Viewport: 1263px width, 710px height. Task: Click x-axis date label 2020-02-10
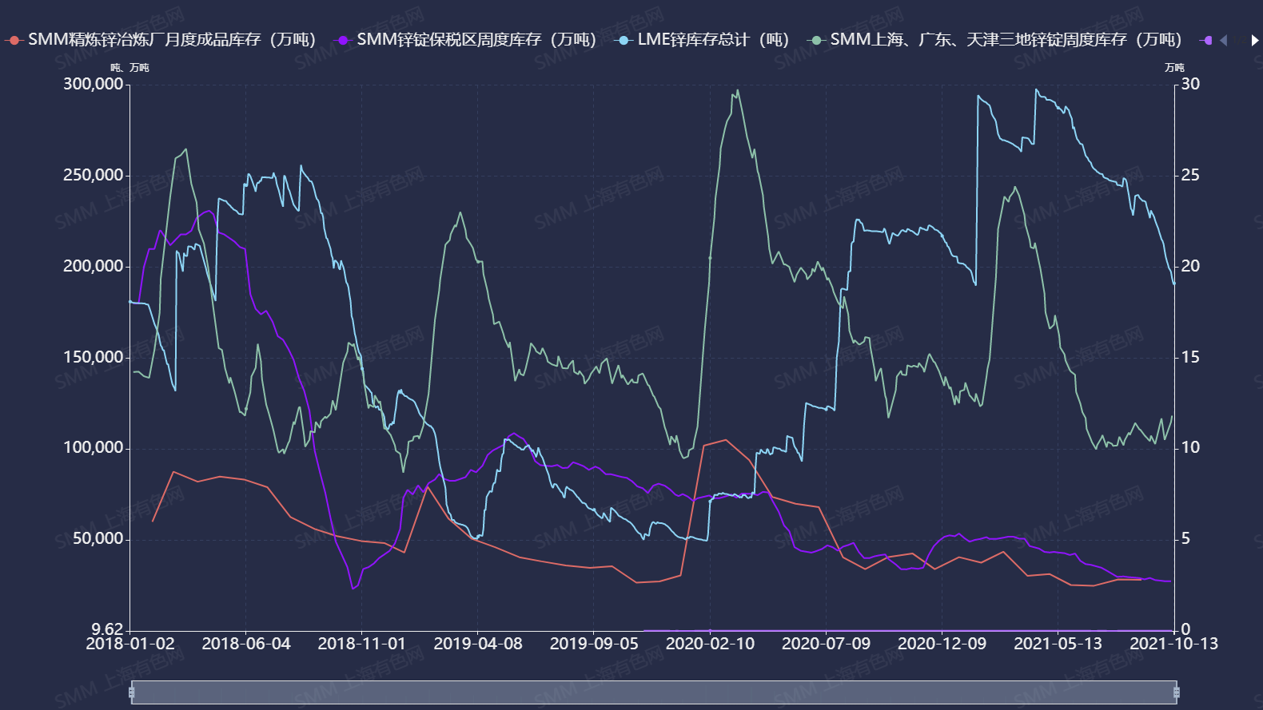pos(710,644)
